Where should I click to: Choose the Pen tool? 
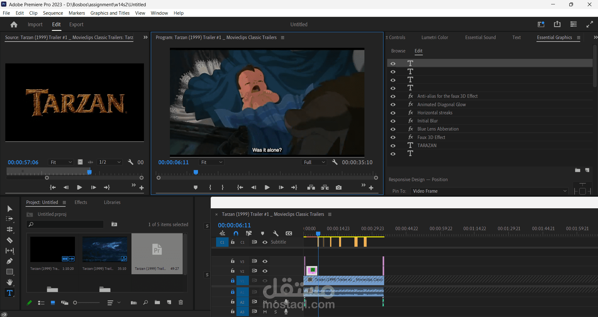pyautogui.click(x=10, y=261)
